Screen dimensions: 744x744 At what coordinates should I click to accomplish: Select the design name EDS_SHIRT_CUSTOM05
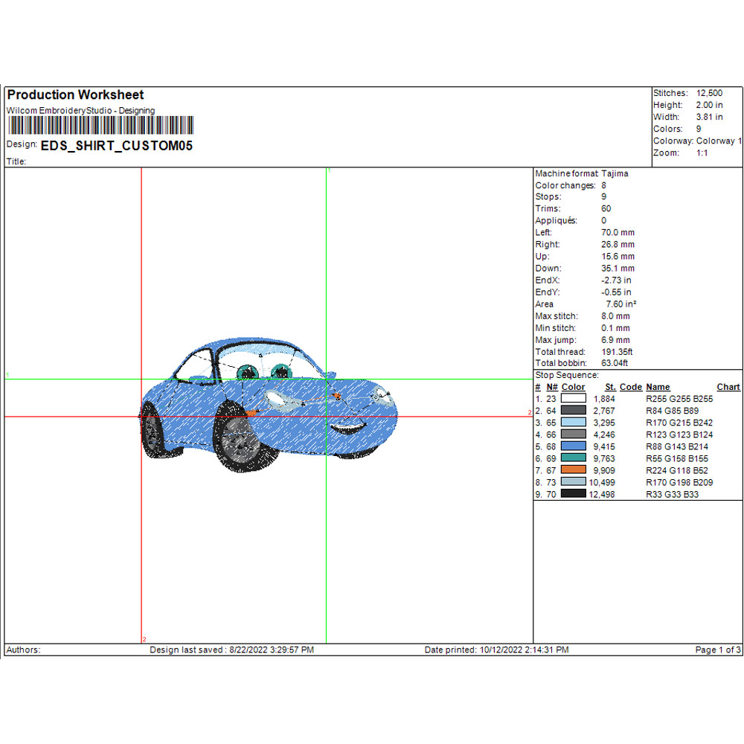[x=117, y=146]
